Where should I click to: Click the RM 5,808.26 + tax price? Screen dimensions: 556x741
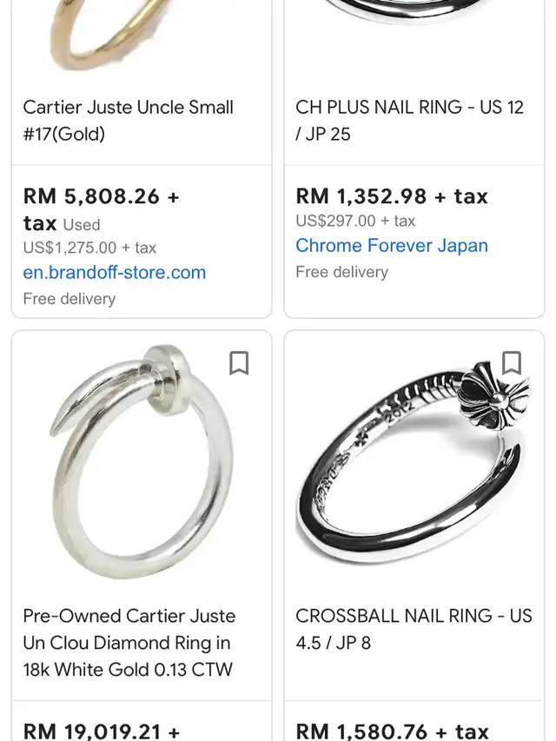(101, 209)
